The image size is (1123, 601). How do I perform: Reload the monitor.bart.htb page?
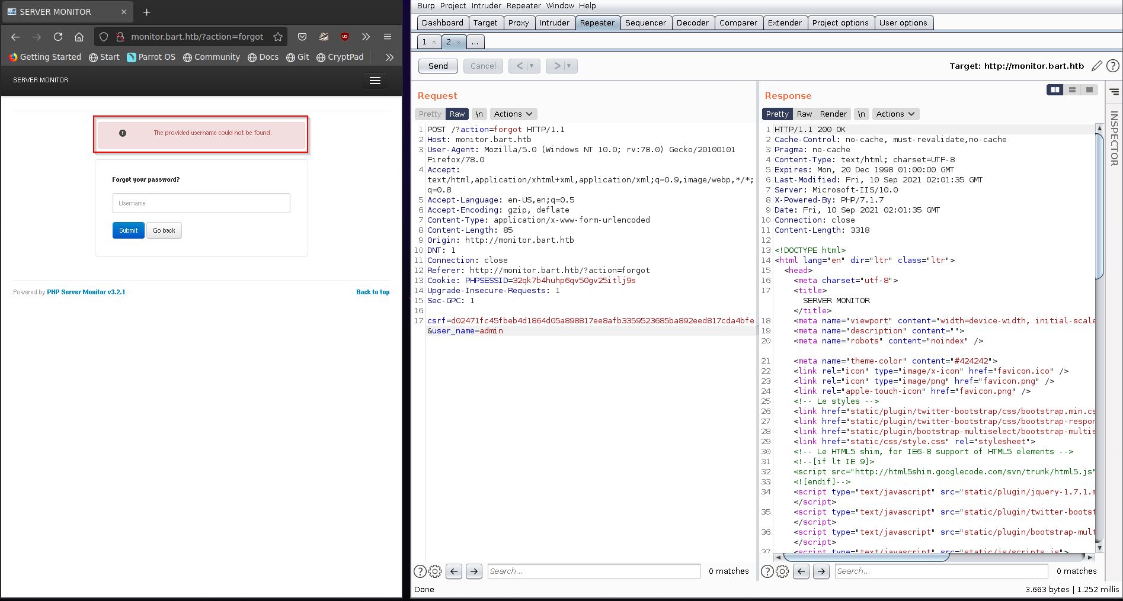point(58,37)
